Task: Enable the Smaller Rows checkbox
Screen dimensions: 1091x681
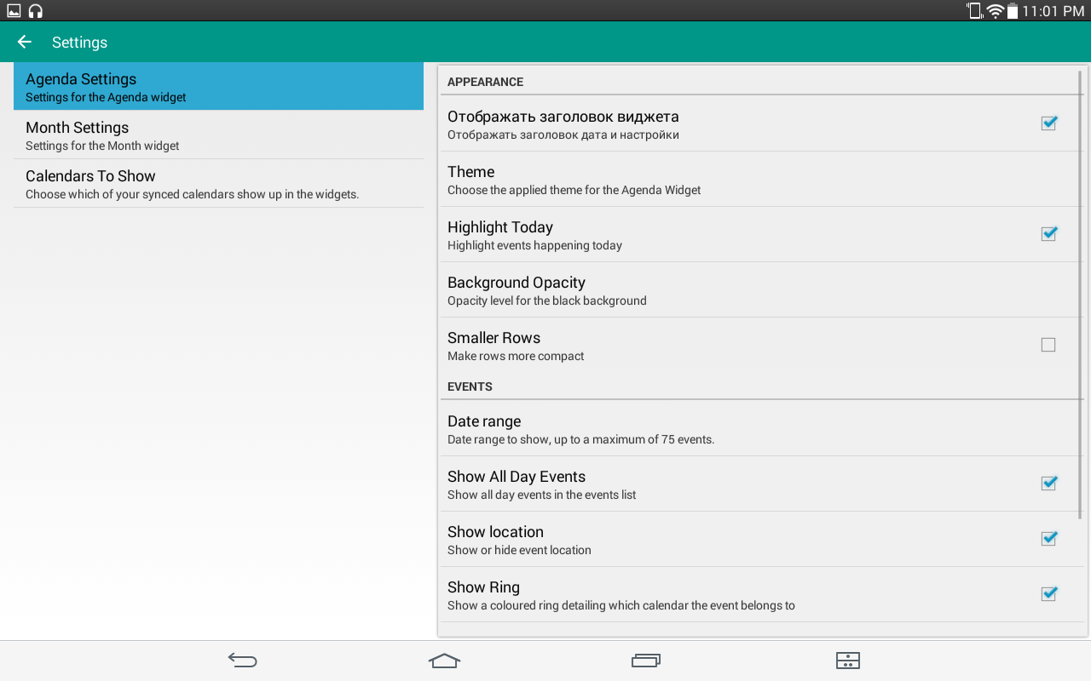Action: 1048,345
